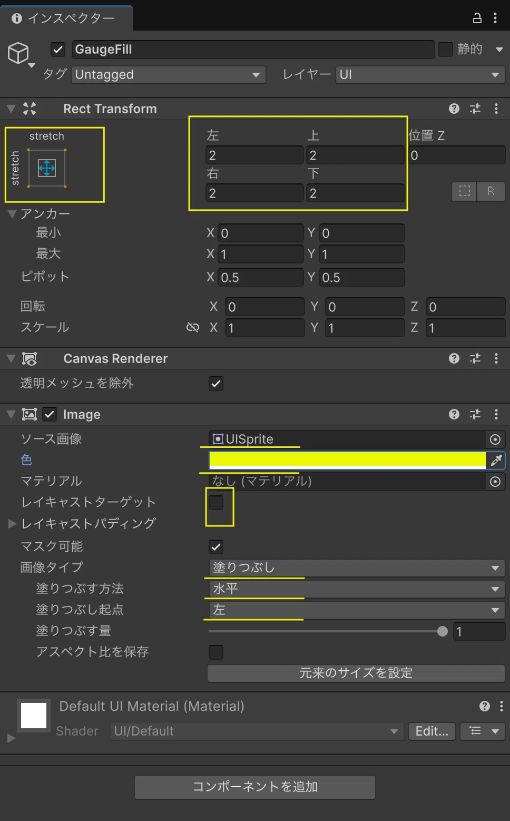Open the UI layer dropdown

(x=420, y=75)
